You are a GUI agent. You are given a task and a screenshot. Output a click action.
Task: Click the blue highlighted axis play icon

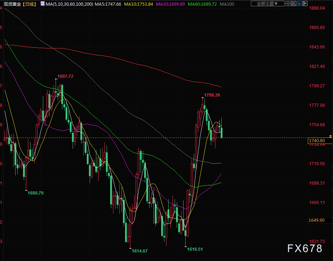tap(299, 4)
